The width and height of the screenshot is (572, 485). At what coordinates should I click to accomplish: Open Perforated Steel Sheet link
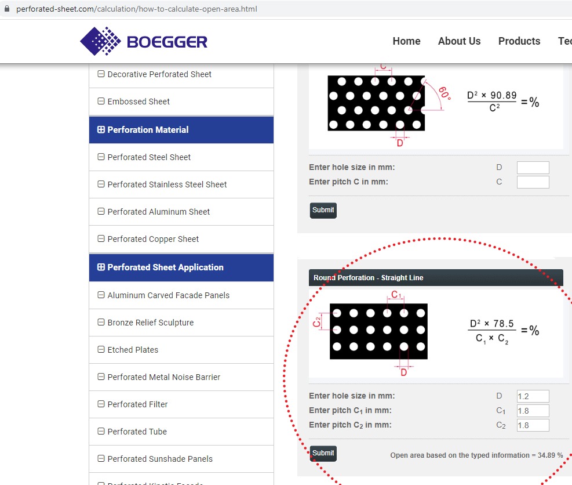pos(149,157)
